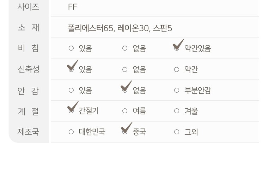Select '부분안감' radio in 안감 row
The width and height of the screenshot is (275, 181).
(177, 90)
